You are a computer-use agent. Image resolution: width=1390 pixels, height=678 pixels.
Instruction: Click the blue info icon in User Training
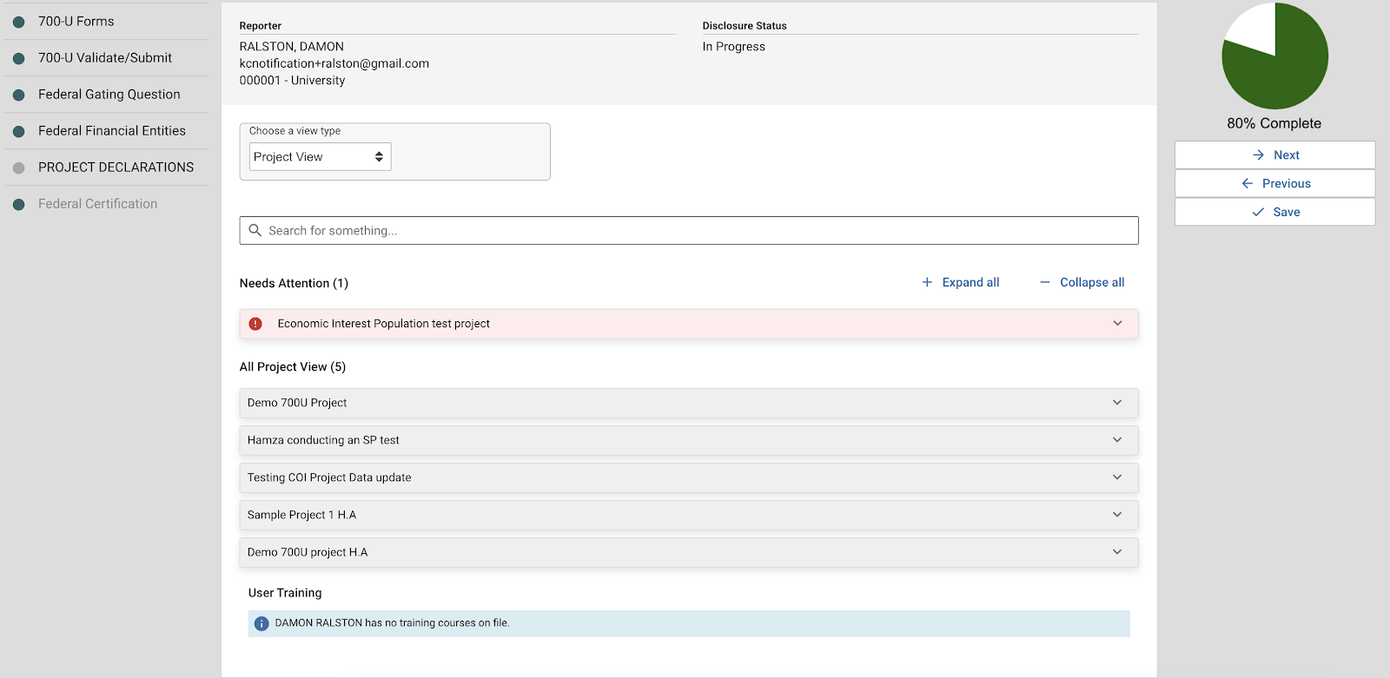click(261, 623)
